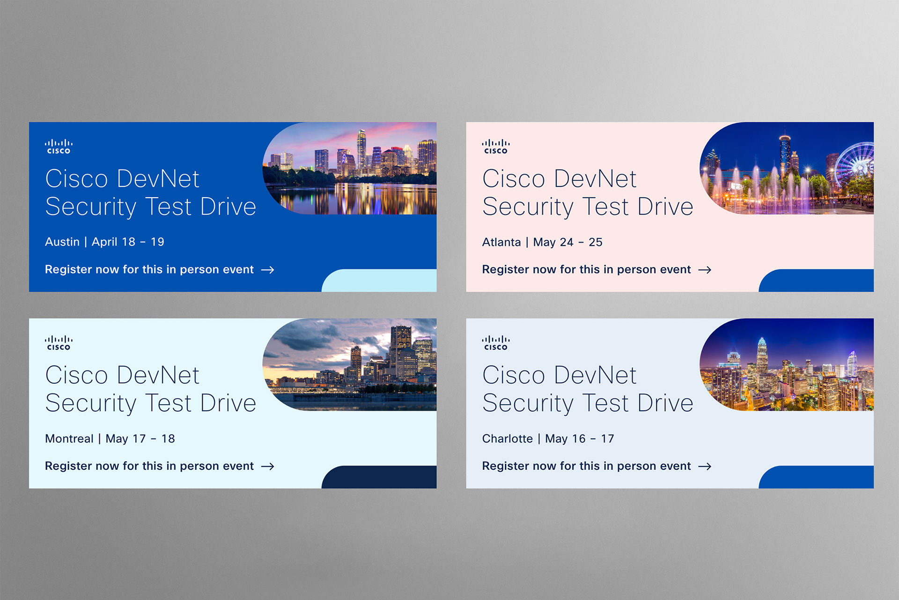The image size is (899, 600).
Task: Click the 'Austin | April 18 – 19' text
Action: (x=104, y=242)
